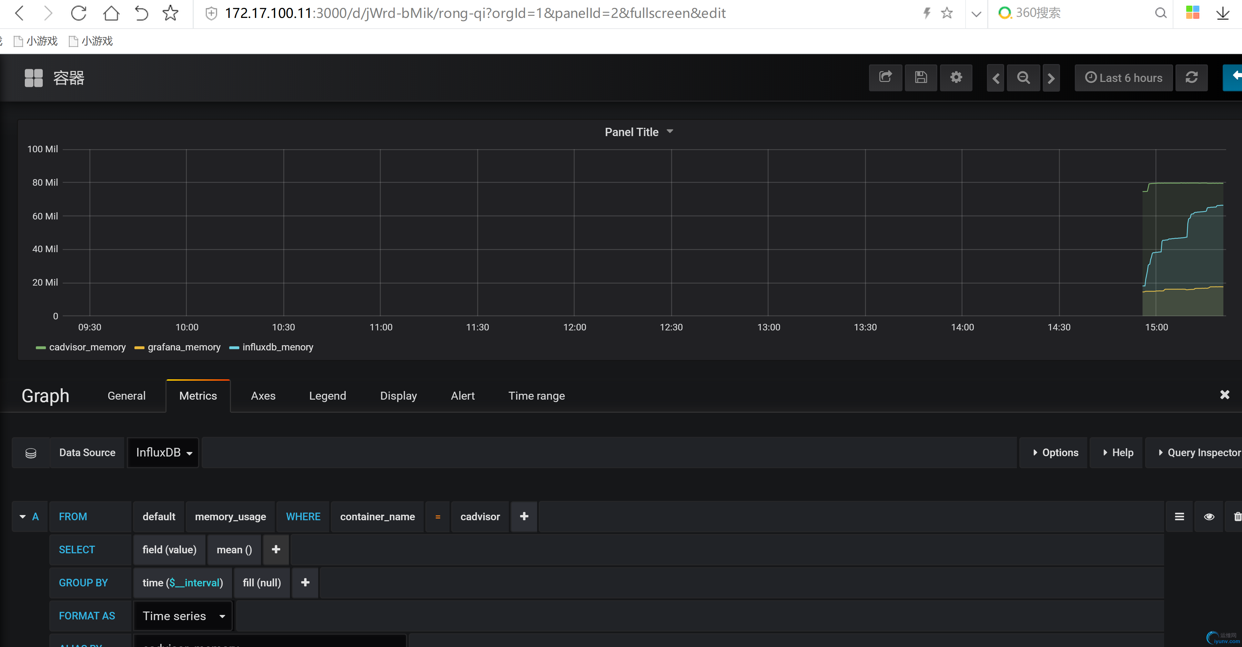Switch to the Axes tab
Screen dimensions: 1242x647
point(263,396)
